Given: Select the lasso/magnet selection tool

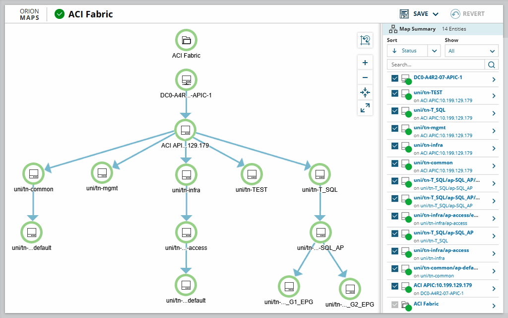Looking at the screenshot, I should point(365,40).
